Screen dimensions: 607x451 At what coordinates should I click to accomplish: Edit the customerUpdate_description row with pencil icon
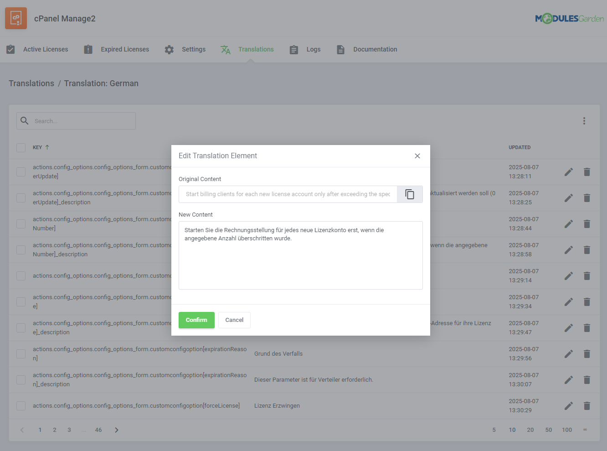coord(568,198)
